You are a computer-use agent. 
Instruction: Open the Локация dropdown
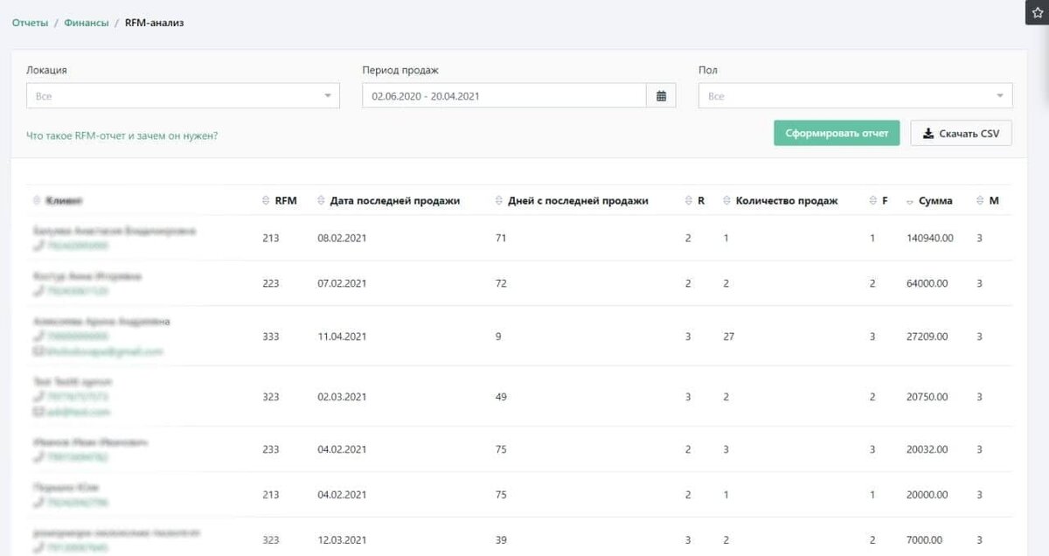click(x=183, y=96)
